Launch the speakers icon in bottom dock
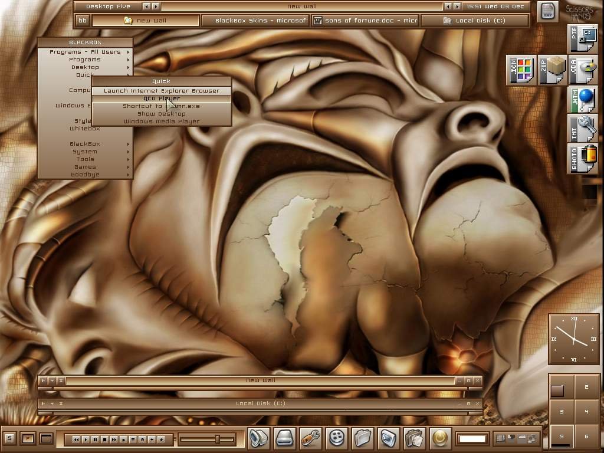The width and height of the screenshot is (604, 453). (x=259, y=438)
